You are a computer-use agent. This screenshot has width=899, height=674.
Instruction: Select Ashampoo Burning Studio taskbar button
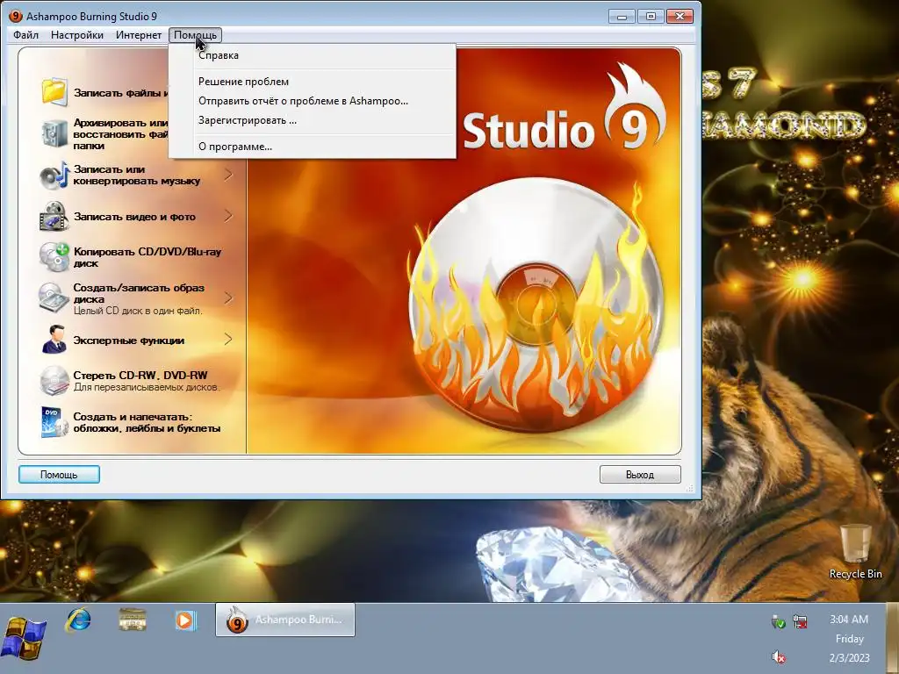(285, 620)
